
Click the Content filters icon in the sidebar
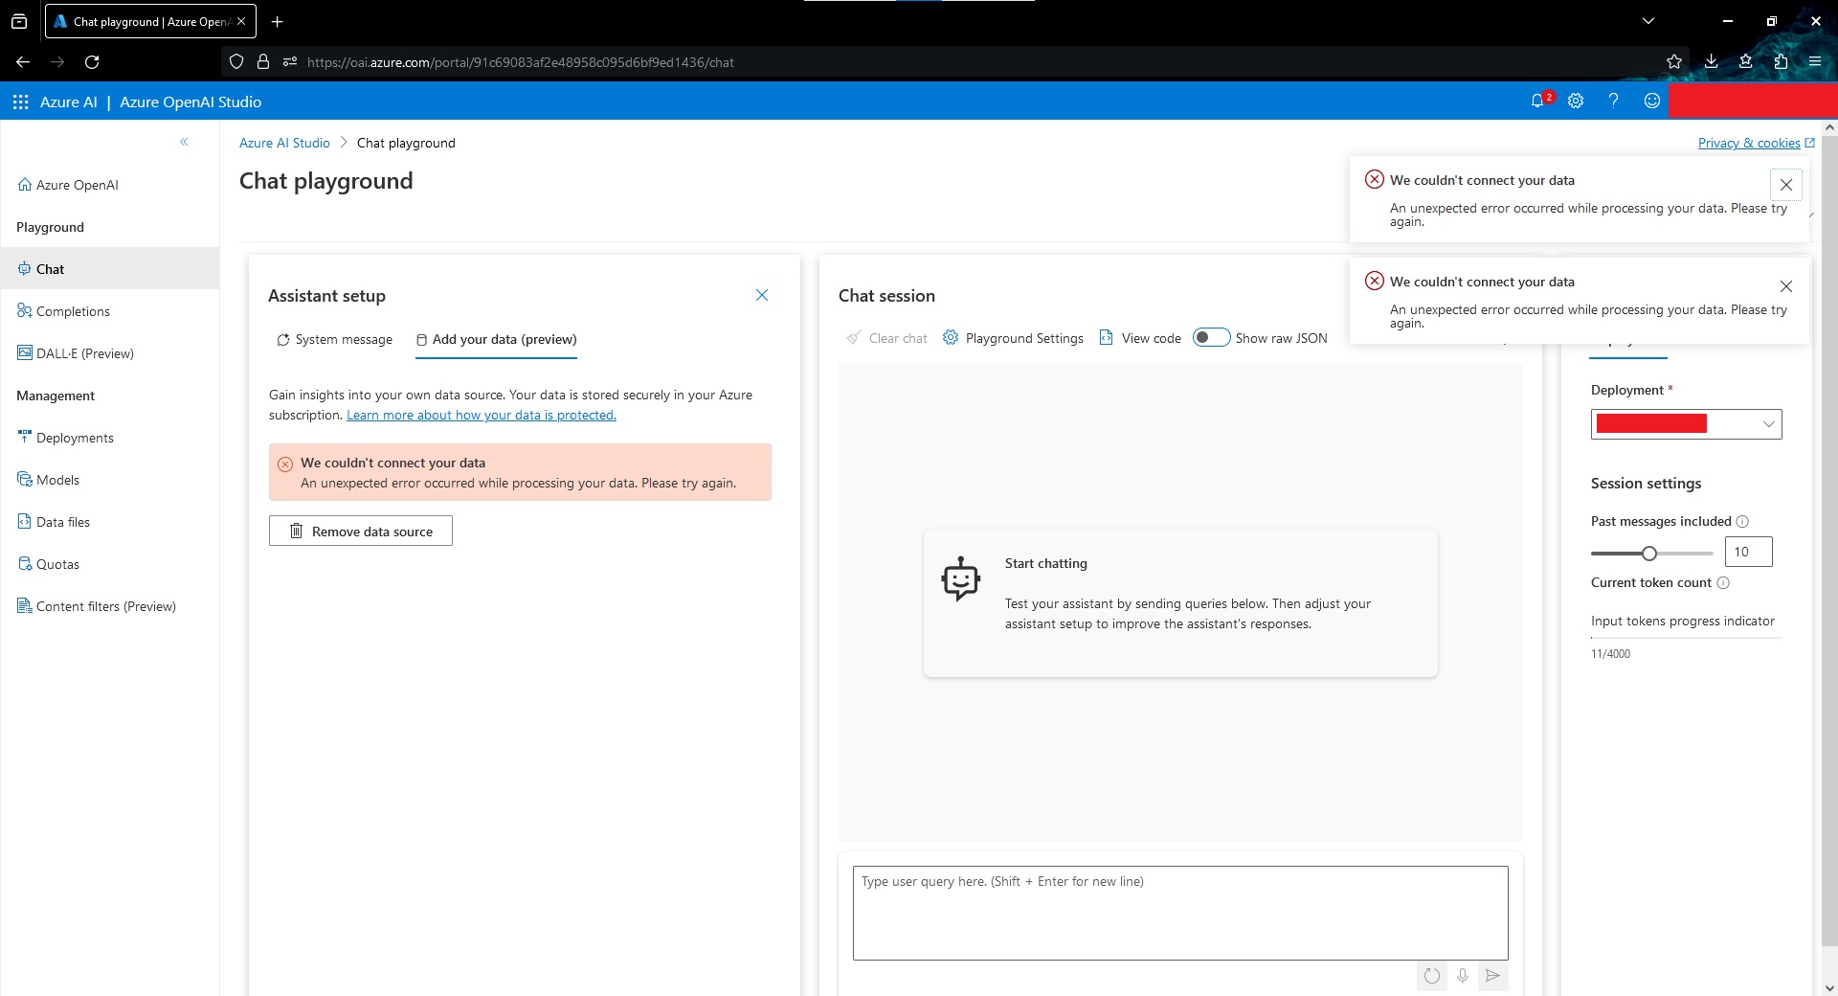tap(25, 606)
